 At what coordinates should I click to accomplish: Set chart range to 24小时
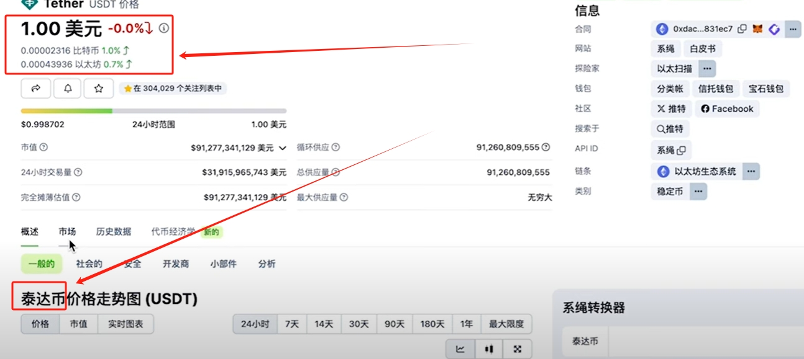click(255, 324)
